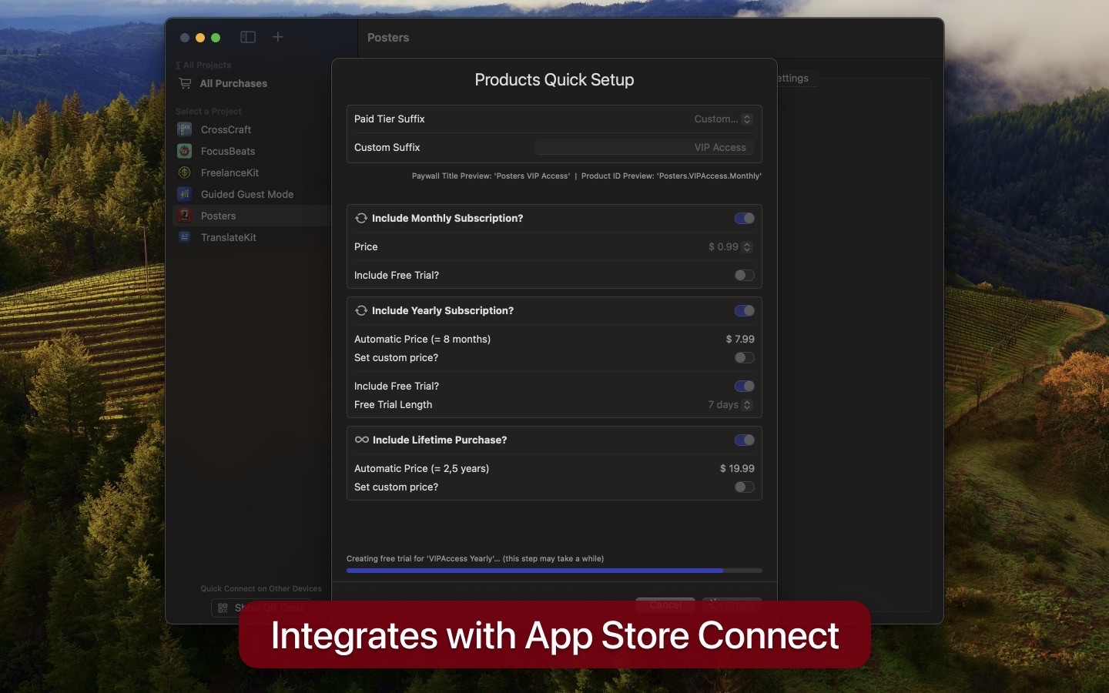Disable the Include Monthly Subscription switch
Screen dimensions: 1109x693
745,218
